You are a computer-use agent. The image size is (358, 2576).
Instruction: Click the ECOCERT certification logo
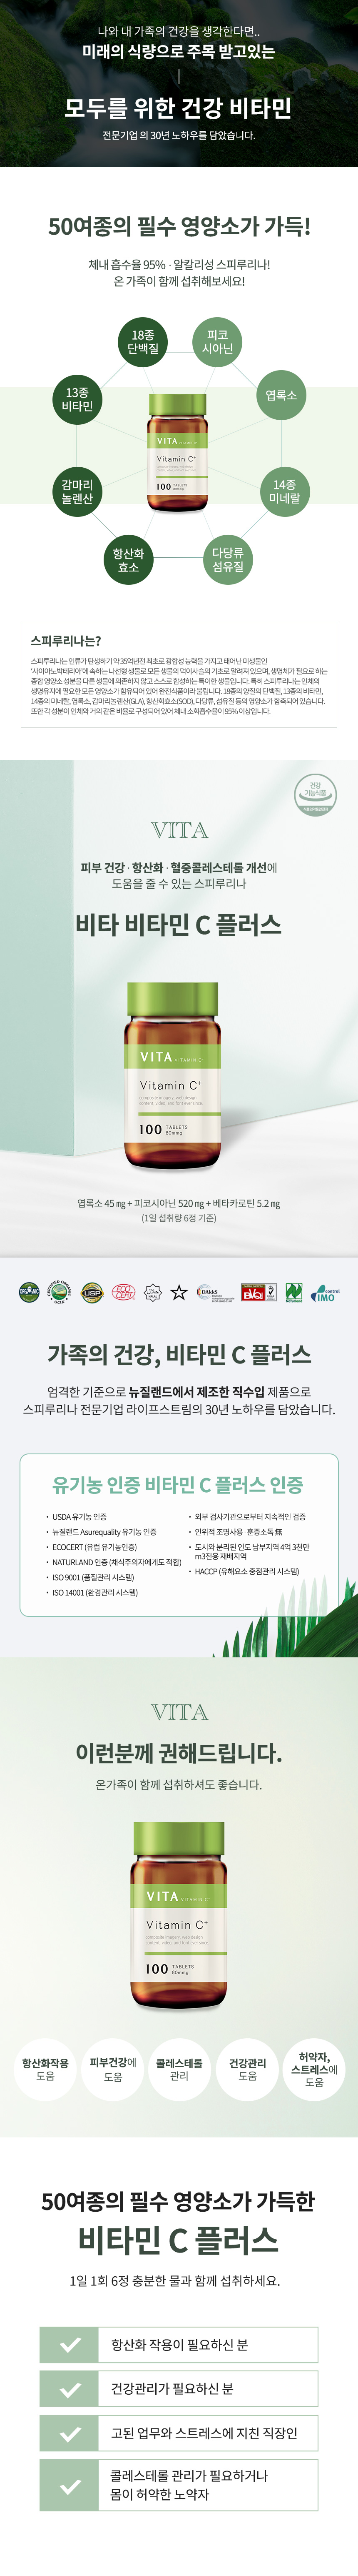[x=122, y=1292]
